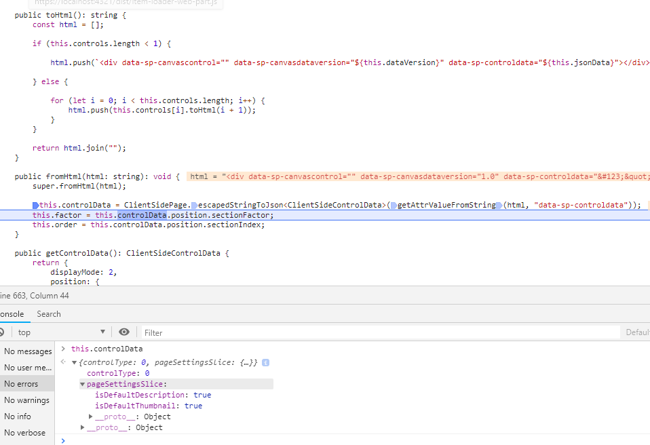Focus the console Filter input field
The width and height of the screenshot is (650, 445).
pyautogui.click(x=381, y=332)
